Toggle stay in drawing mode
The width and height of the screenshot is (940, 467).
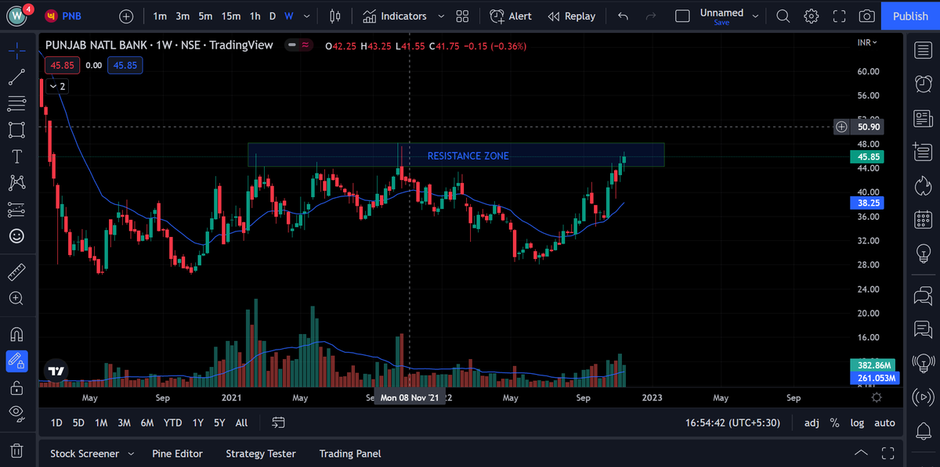[x=16, y=361]
